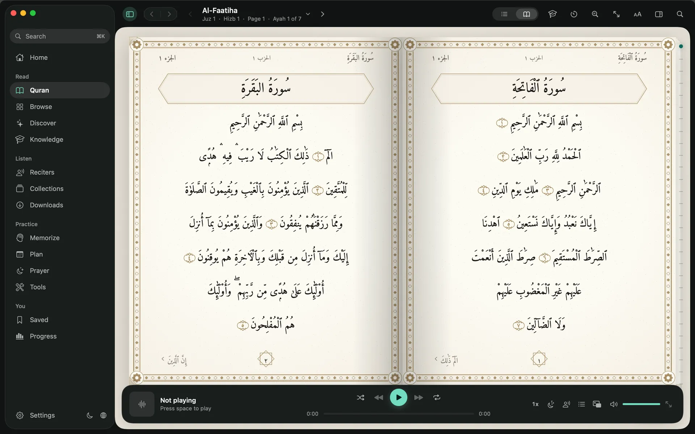Skip to previous ayah
Image resolution: width=695 pixels, height=434 pixels.
[379, 397]
